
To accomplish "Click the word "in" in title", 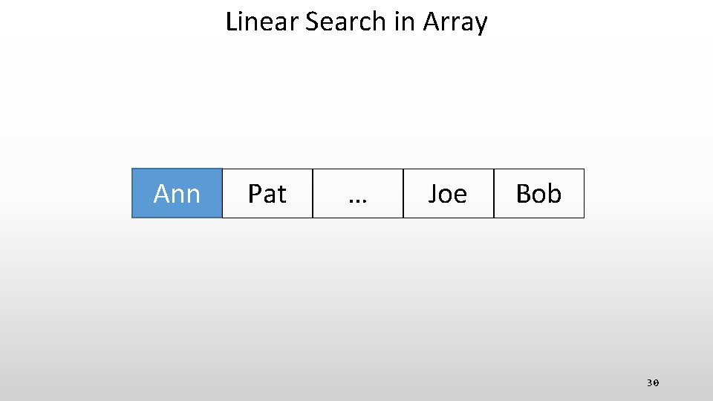I will (404, 22).
